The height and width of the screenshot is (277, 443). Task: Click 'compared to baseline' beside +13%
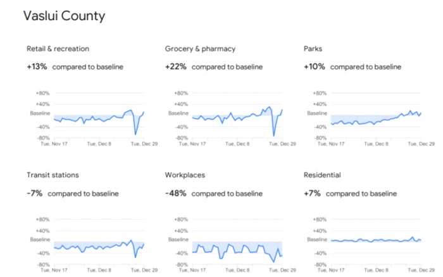tap(88, 67)
